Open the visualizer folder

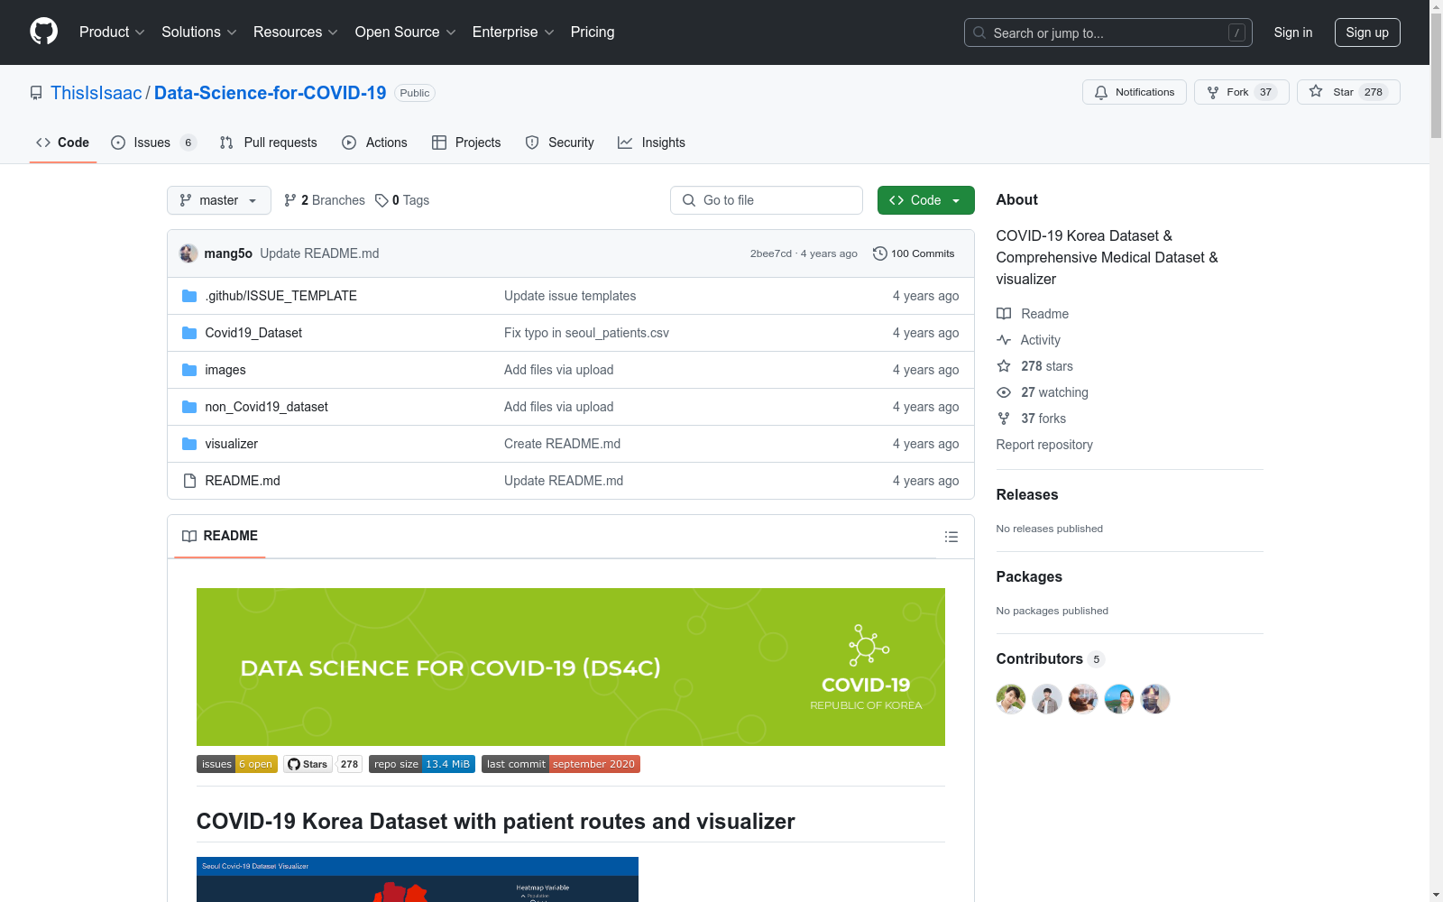tap(231, 444)
